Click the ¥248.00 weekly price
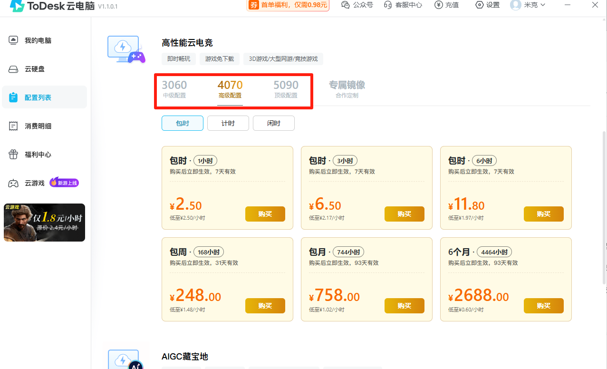This screenshot has width=607, height=369. point(195,296)
